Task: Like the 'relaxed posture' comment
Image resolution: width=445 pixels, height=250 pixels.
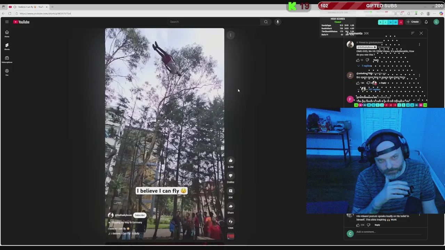Action: click(x=358, y=225)
